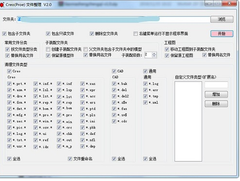Toggle the top Creo category checkbox

point(9,71)
